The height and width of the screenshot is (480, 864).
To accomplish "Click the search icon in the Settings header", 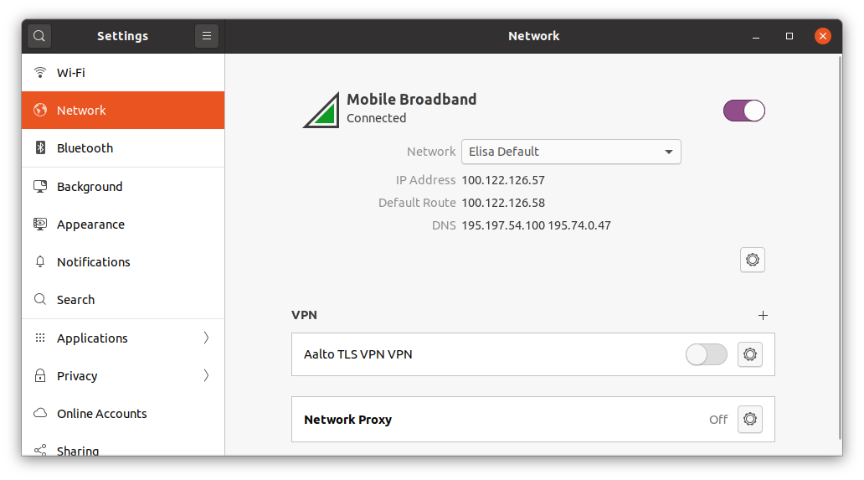I will [39, 36].
